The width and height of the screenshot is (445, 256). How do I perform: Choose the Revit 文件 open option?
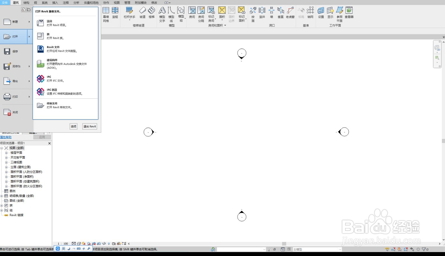tap(66, 49)
